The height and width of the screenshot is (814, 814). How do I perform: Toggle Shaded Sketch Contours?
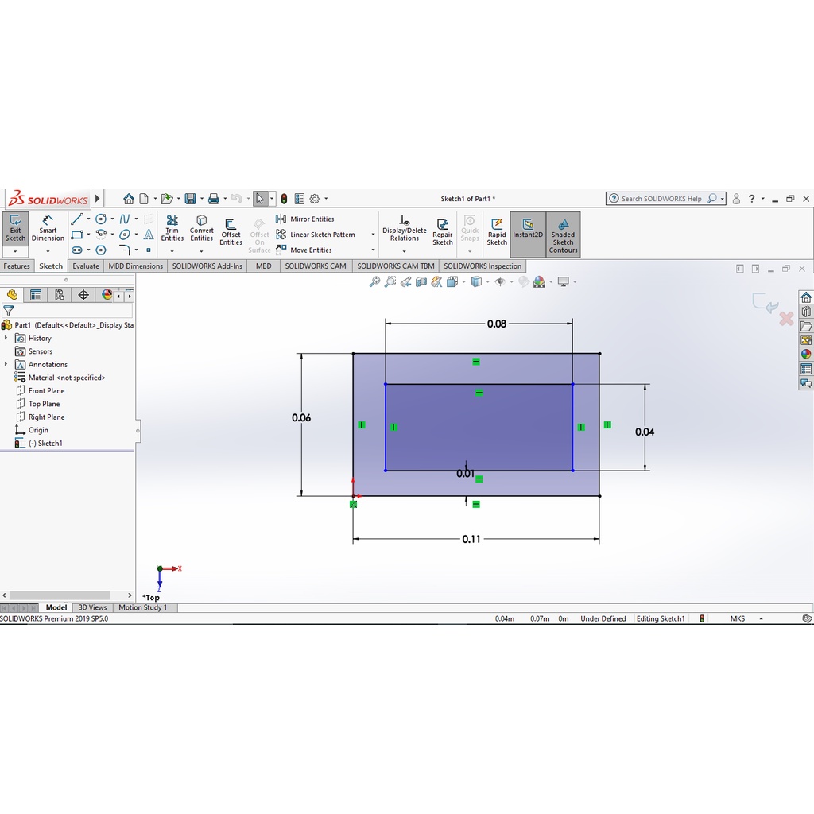click(x=563, y=235)
